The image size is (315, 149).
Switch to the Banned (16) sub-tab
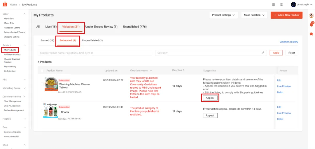click(x=48, y=40)
